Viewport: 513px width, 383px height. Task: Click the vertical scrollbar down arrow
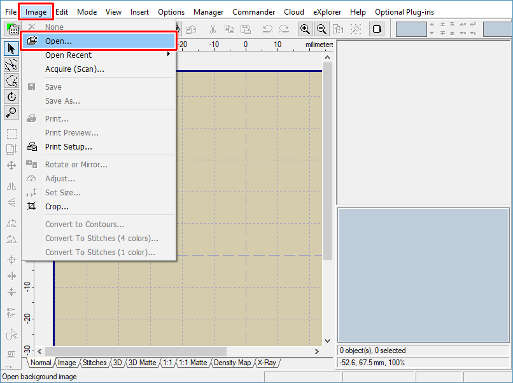(328, 341)
